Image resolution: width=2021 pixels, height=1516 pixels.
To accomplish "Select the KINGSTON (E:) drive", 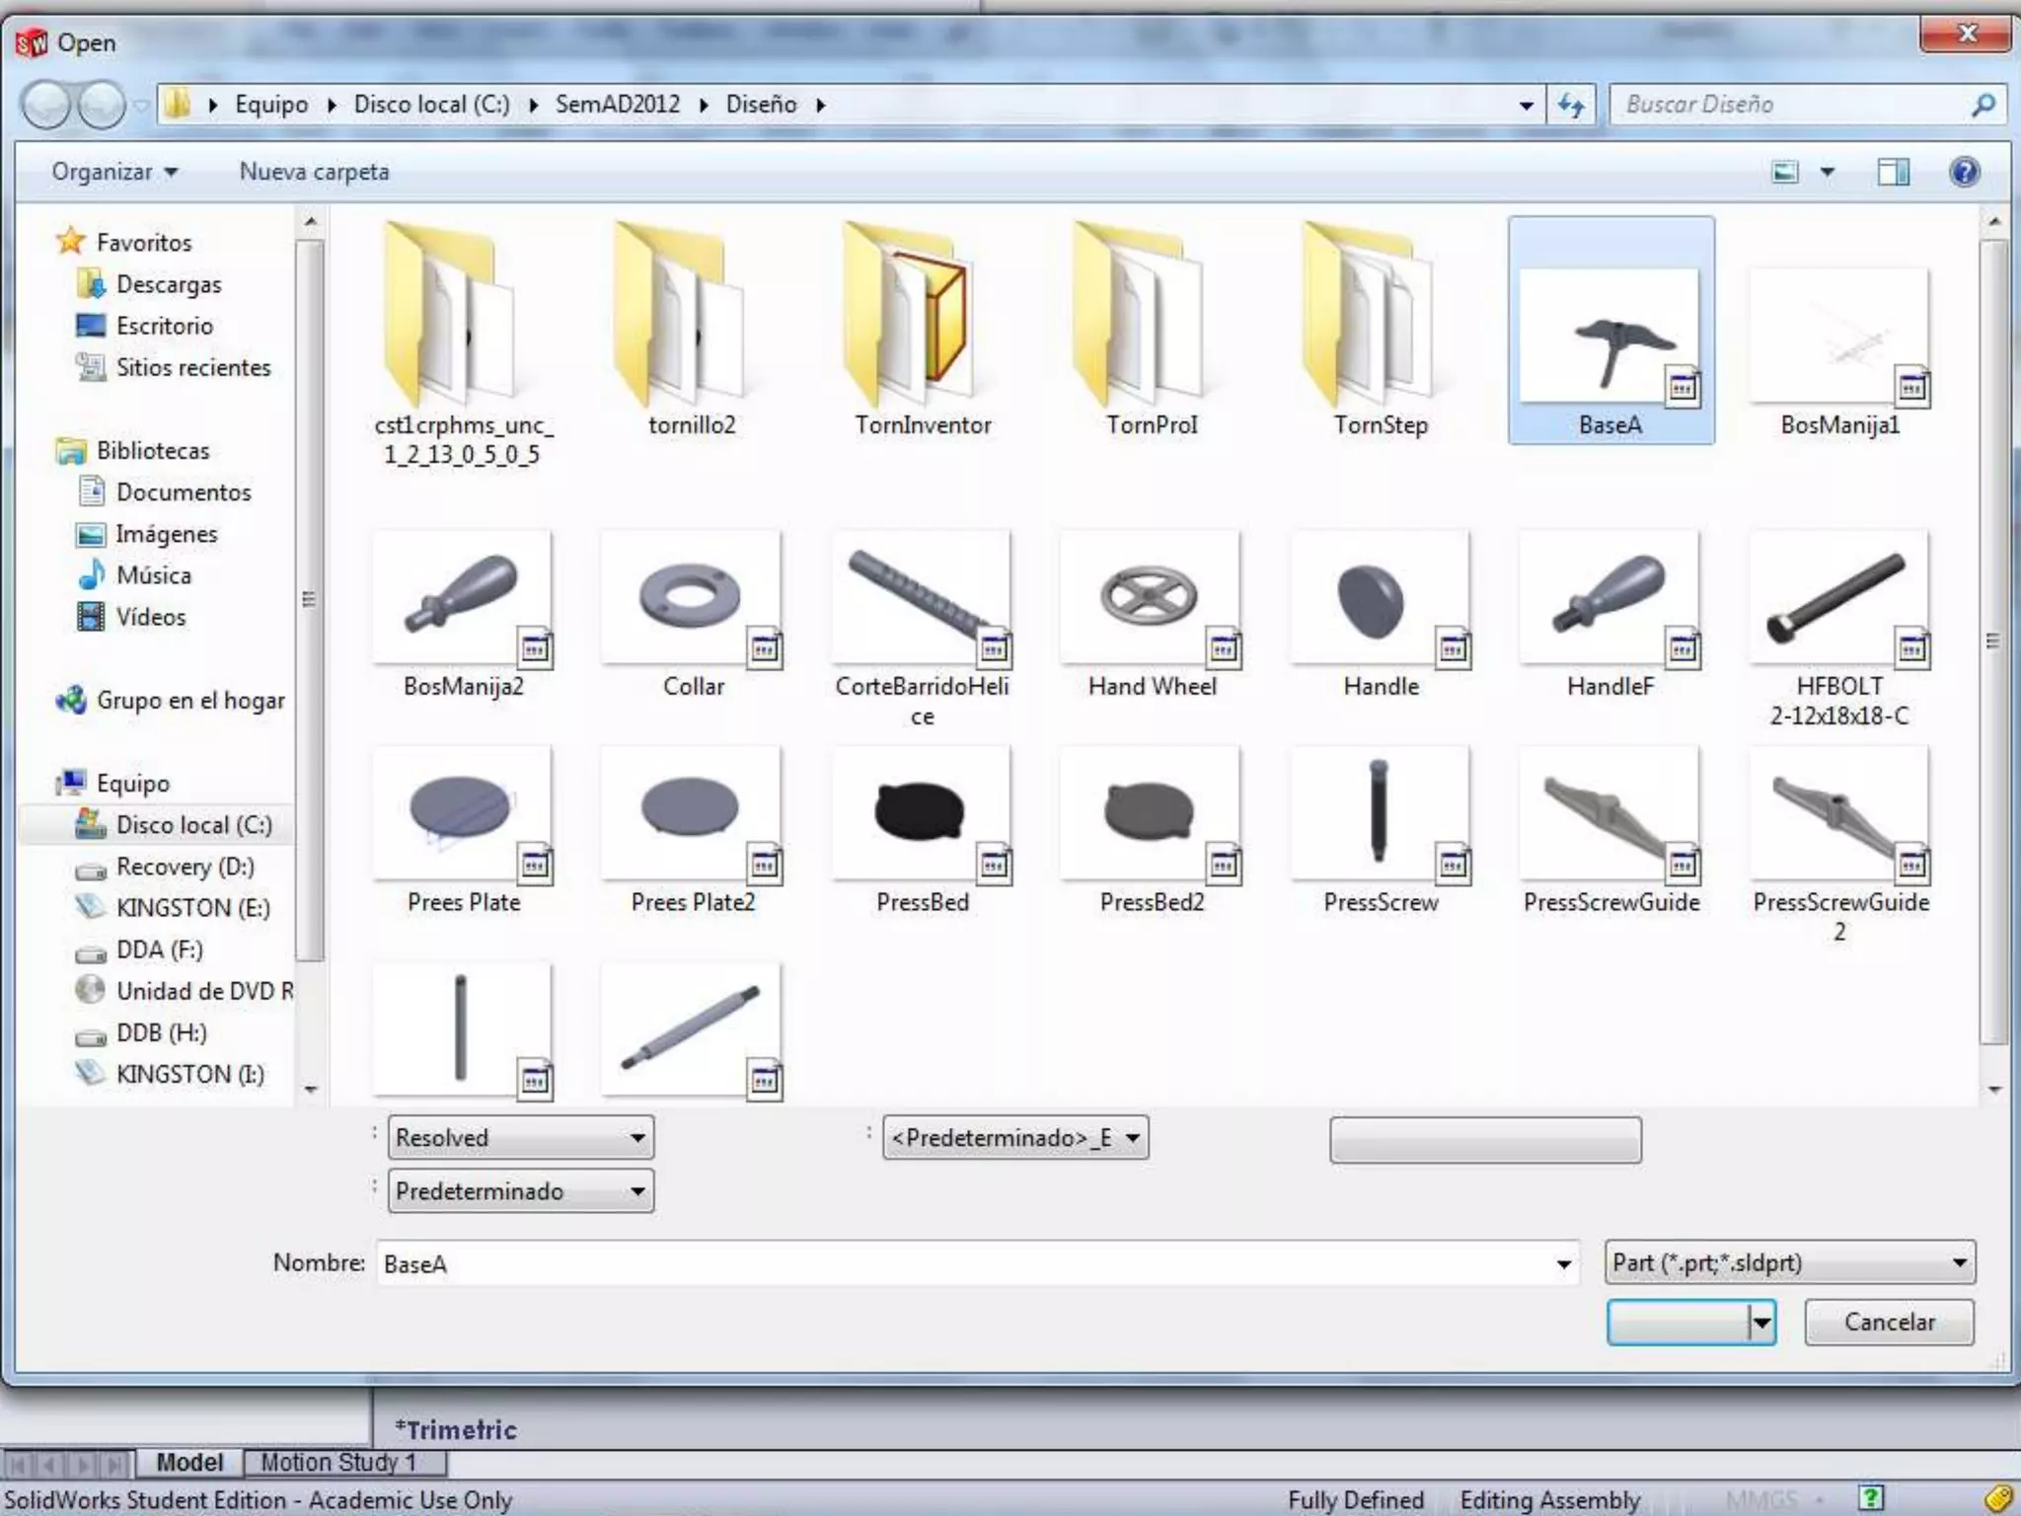I will (192, 908).
